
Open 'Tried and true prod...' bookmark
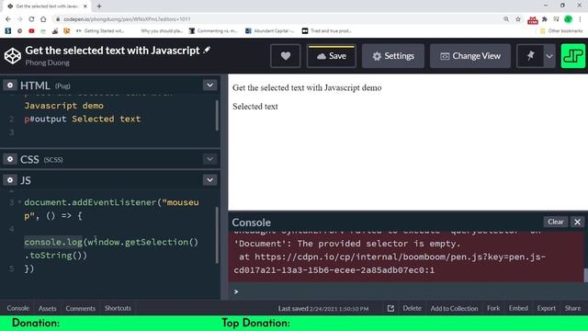pos(327,30)
